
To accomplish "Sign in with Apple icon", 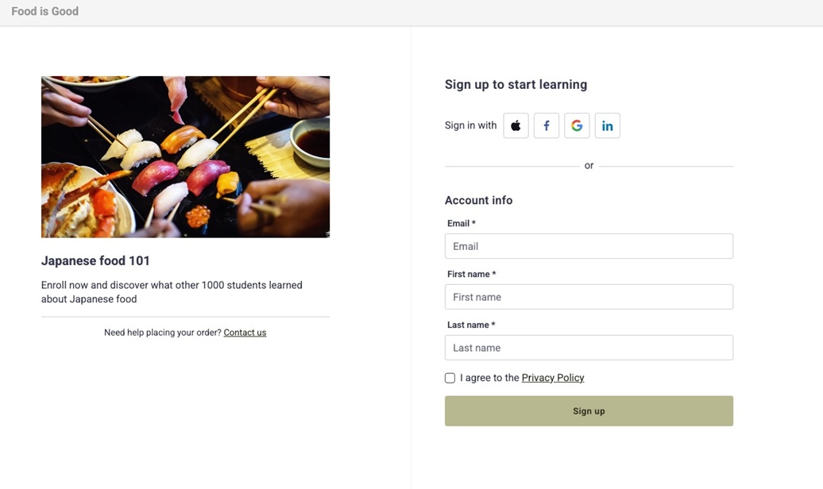I will click(516, 125).
